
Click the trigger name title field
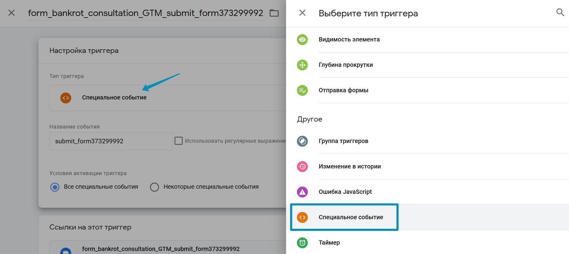click(145, 13)
